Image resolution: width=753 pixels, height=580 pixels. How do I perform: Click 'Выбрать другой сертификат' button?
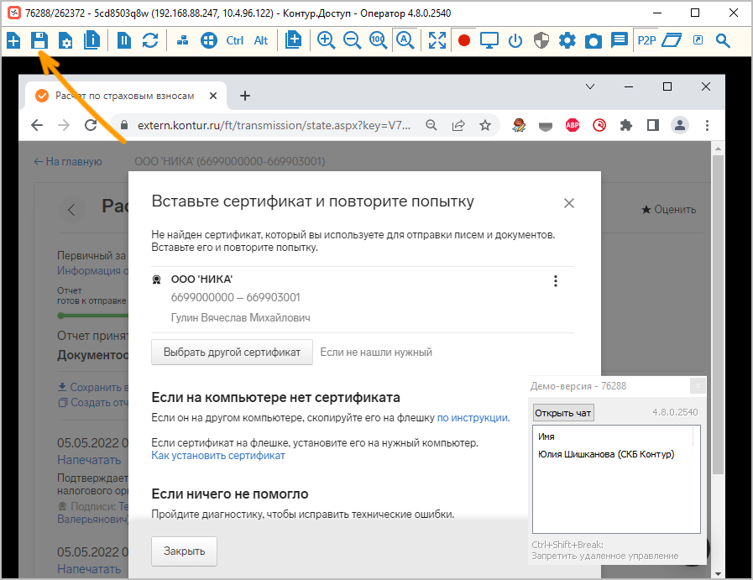pos(232,353)
